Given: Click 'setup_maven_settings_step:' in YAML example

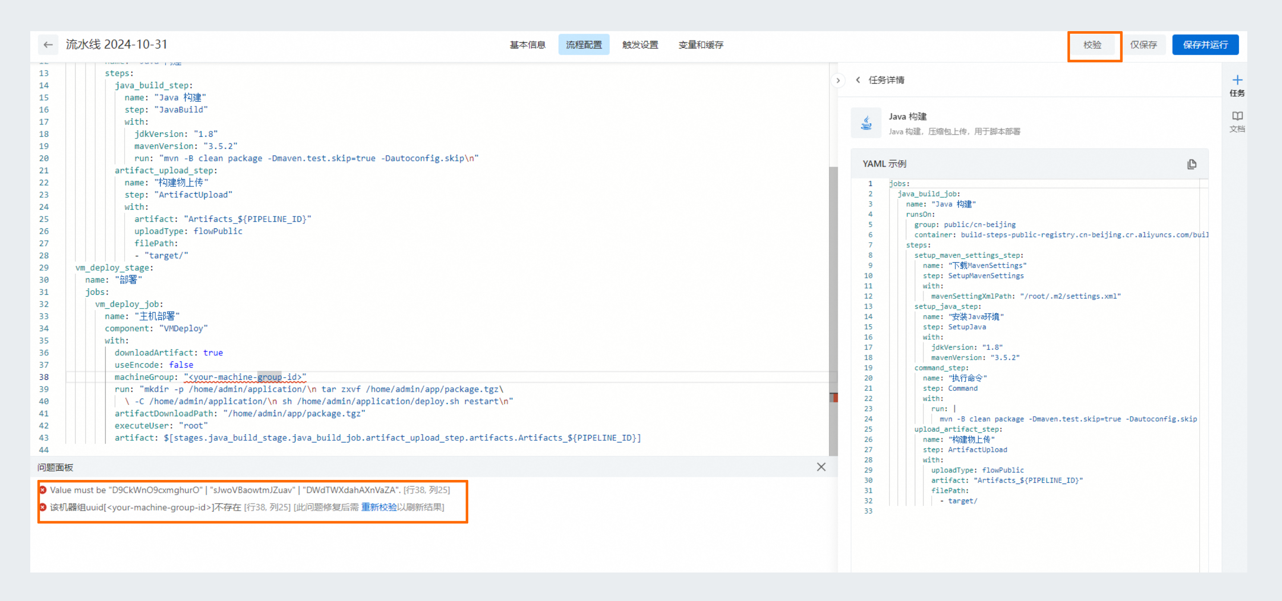Looking at the screenshot, I should point(969,255).
